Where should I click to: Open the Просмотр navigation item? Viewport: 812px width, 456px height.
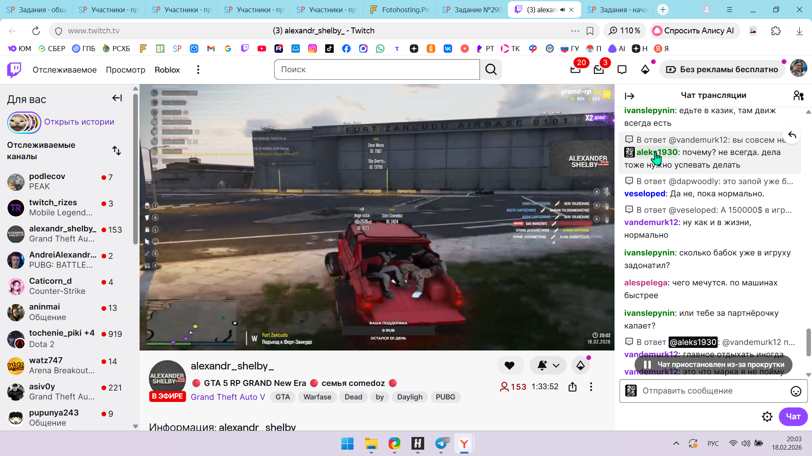click(125, 70)
